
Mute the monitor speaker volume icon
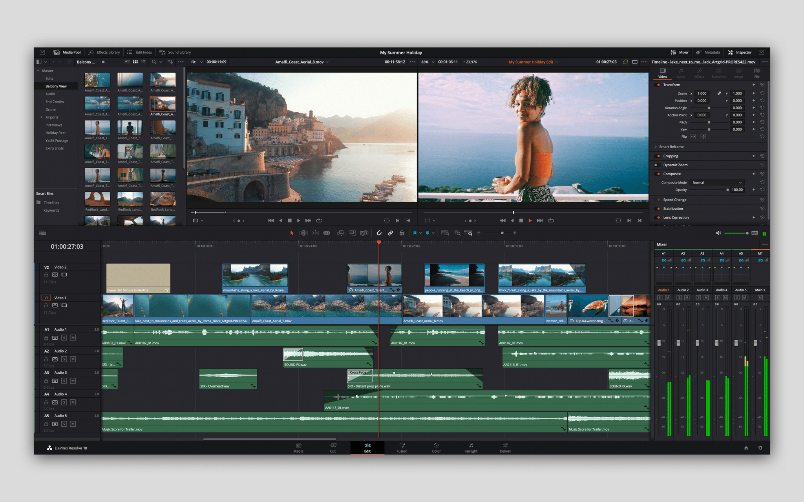click(x=718, y=233)
